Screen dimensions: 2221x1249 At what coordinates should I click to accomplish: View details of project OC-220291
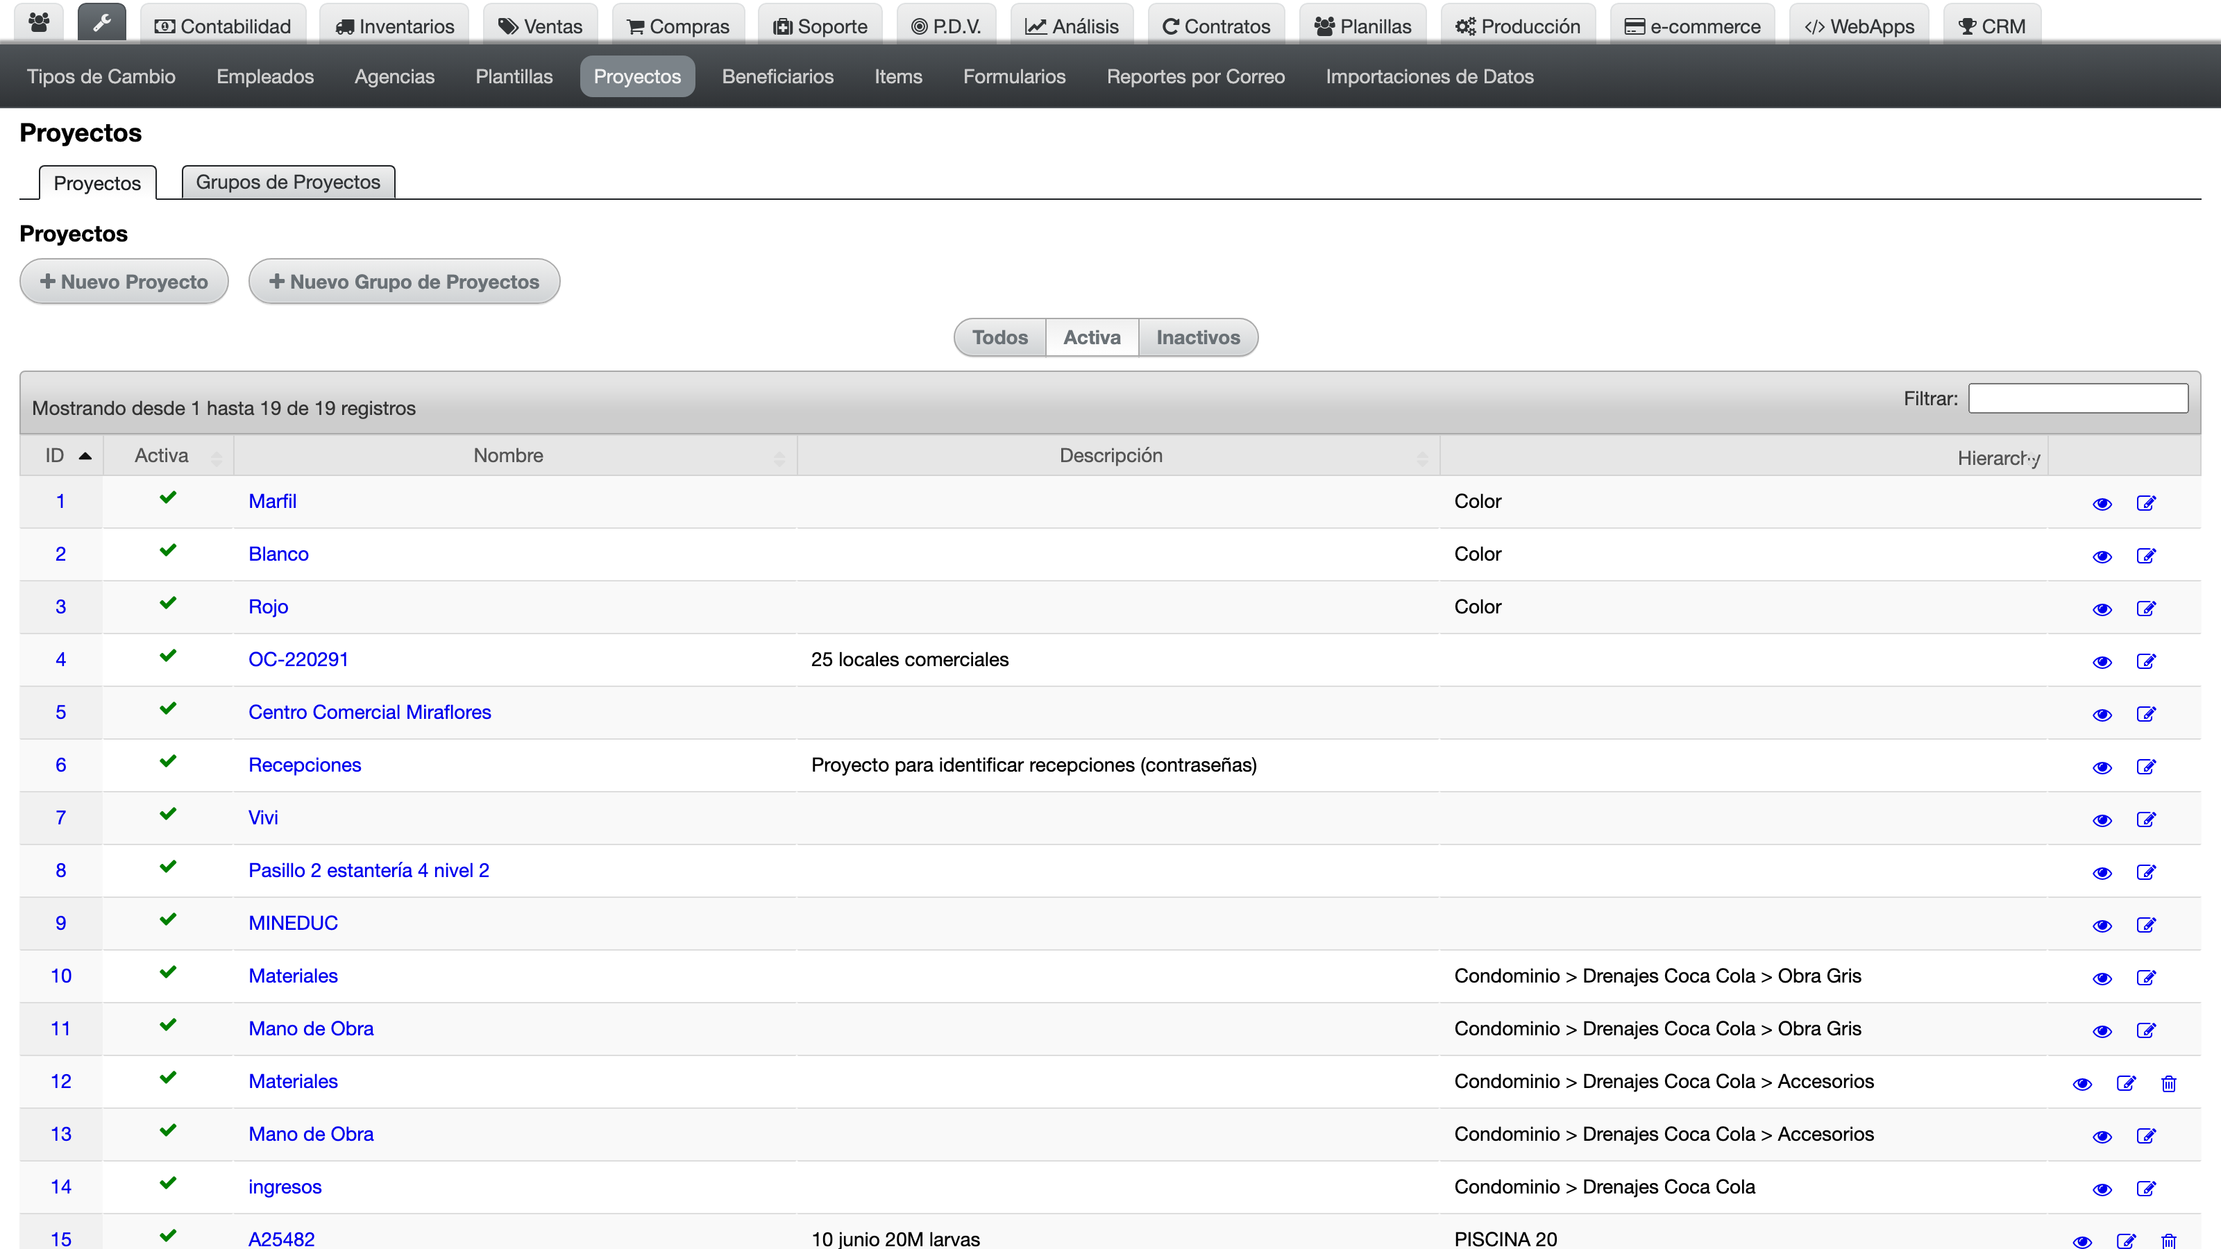(x=2102, y=662)
